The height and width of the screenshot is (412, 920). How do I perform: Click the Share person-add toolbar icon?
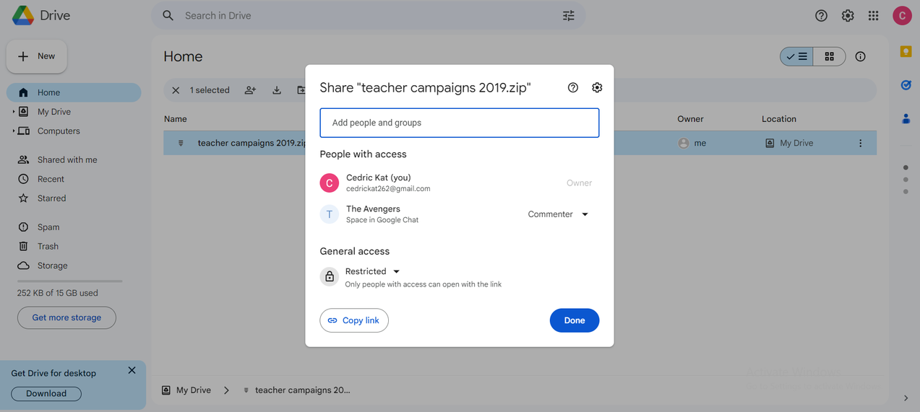click(x=250, y=90)
